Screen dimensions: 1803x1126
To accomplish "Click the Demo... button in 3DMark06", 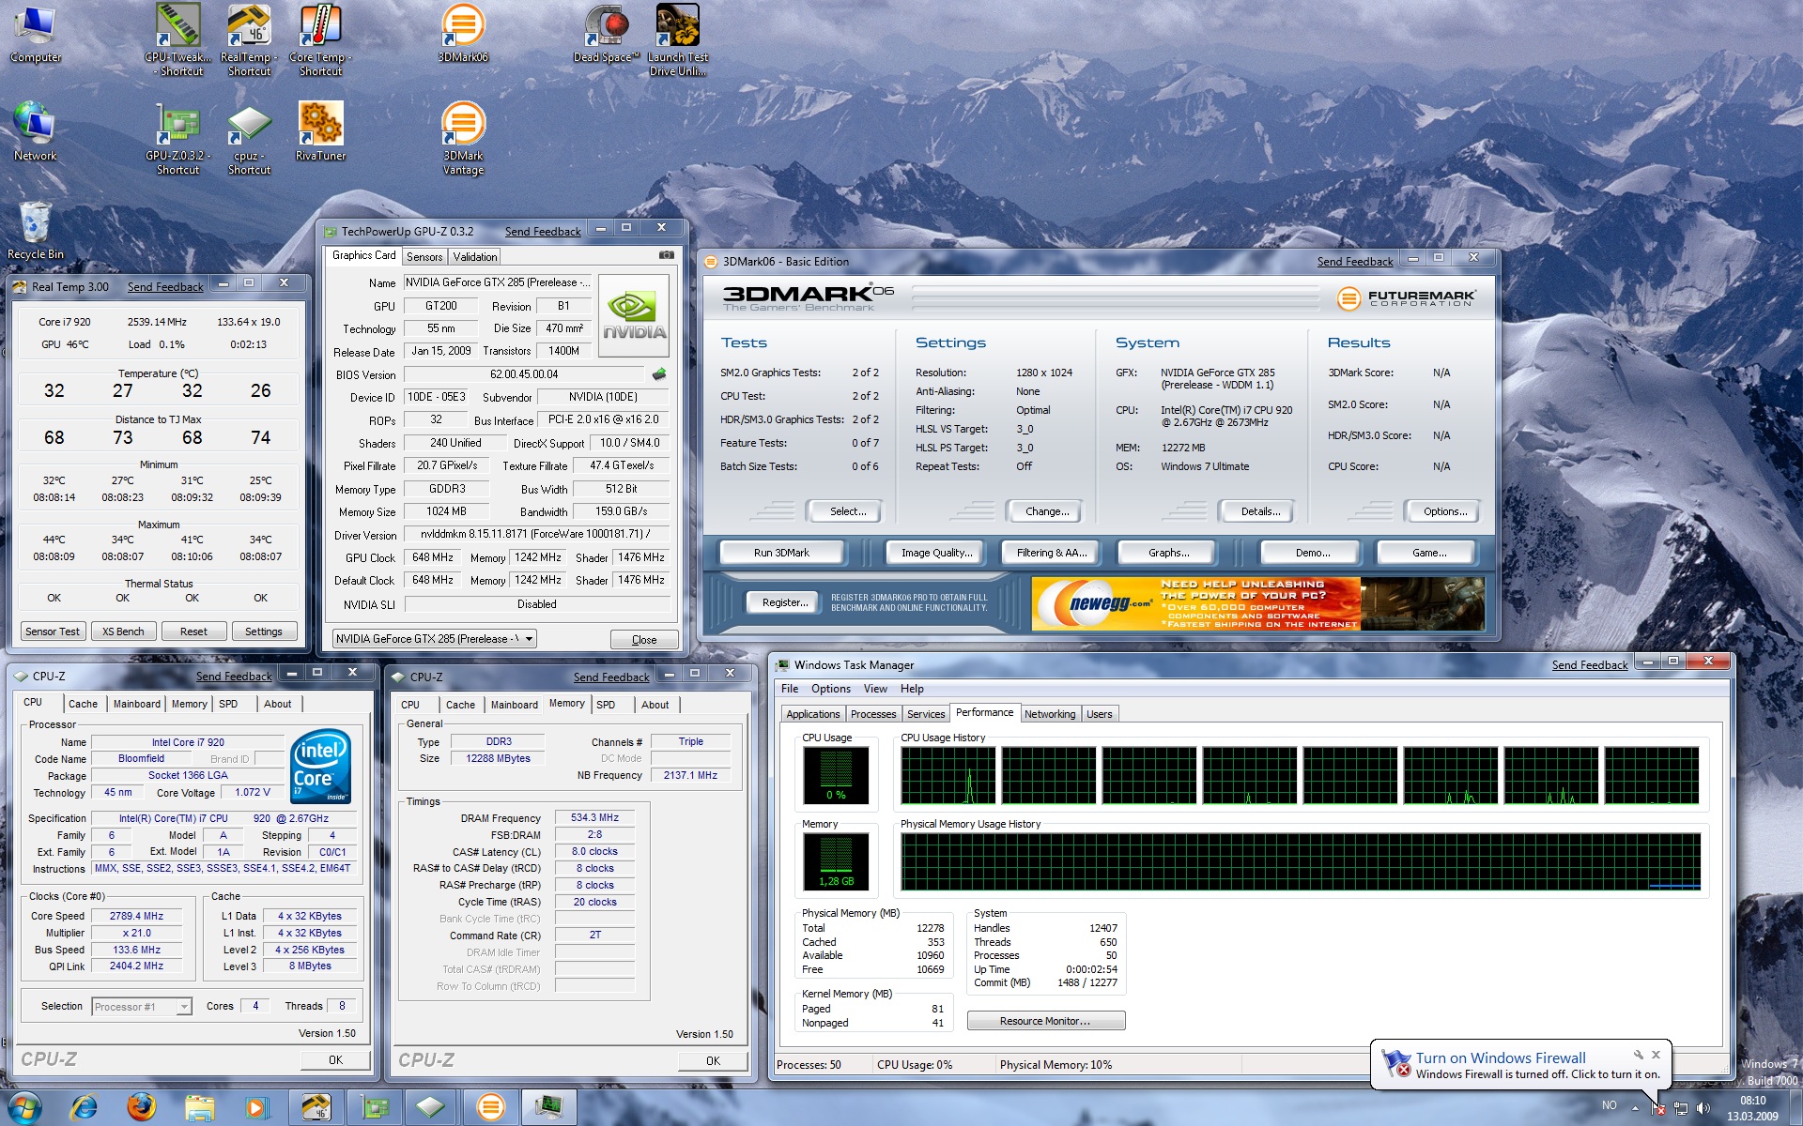I will pos(1312,553).
